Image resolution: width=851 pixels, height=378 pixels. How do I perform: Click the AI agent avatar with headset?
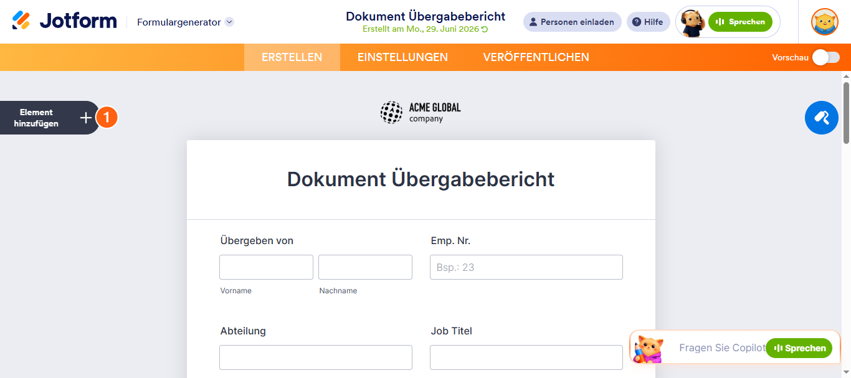(x=692, y=22)
